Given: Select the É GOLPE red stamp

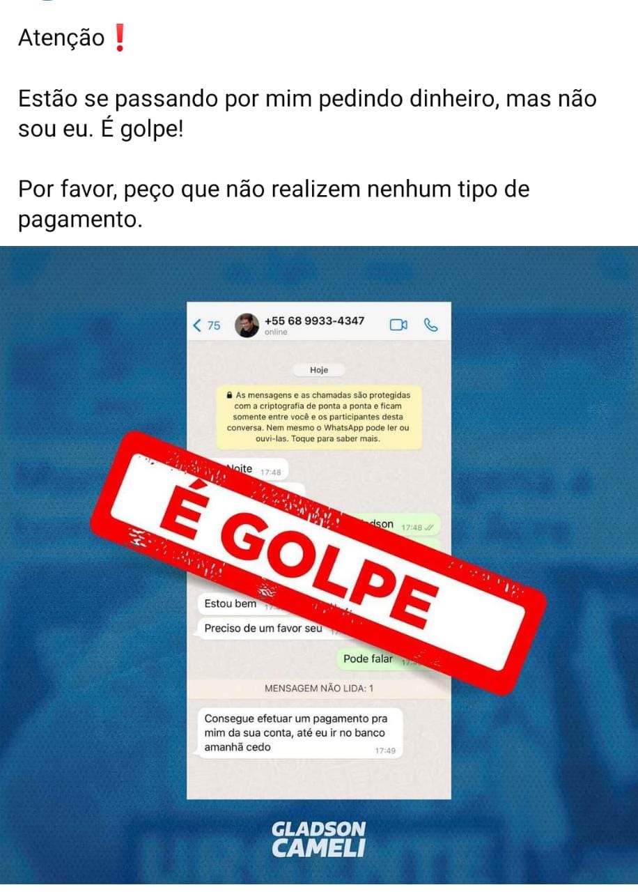Looking at the screenshot, I should (x=318, y=562).
